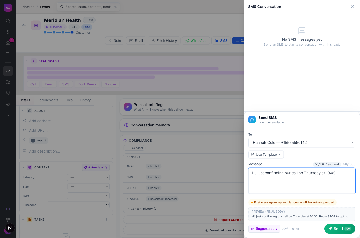Image resolution: width=360 pixels, height=238 pixels.
Task: Open the contacts people icon in sidebar
Action: [x=8, y=93]
